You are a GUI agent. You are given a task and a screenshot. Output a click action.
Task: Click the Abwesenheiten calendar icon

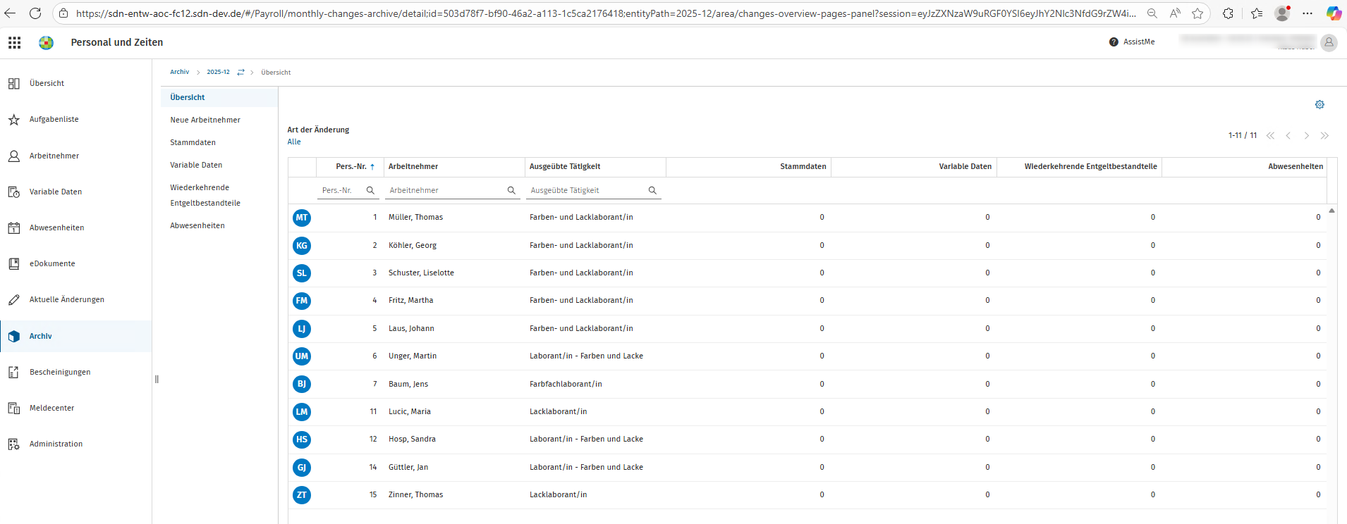[x=13, y=228]
